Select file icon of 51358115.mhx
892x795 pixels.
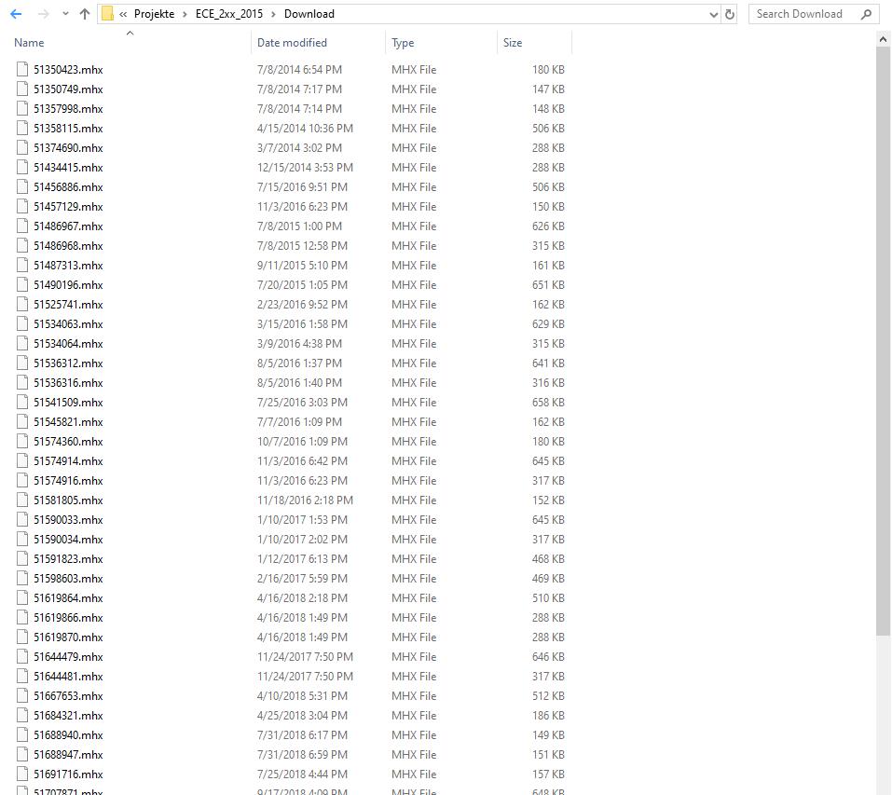tap(22, 128)
